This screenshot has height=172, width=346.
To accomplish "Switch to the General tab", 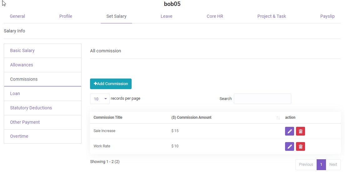I will (x=18, y=16).
